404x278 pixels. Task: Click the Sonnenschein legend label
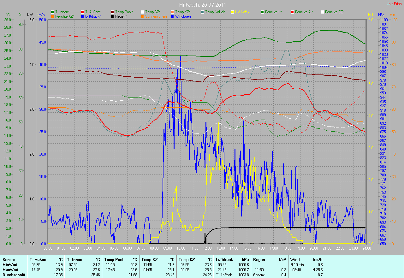(156, 16)
